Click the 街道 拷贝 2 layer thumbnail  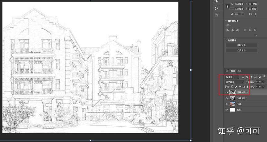[232, 92]
